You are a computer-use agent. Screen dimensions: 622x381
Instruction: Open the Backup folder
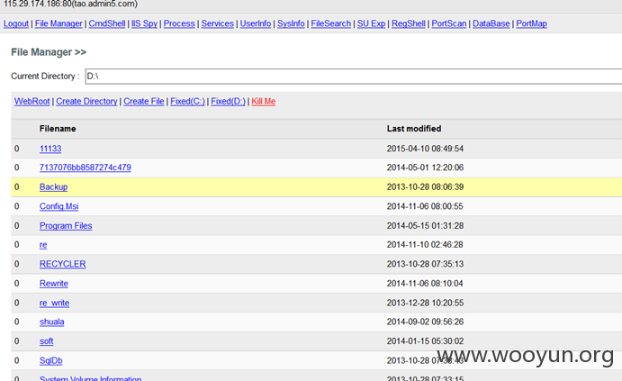(53, 187)
